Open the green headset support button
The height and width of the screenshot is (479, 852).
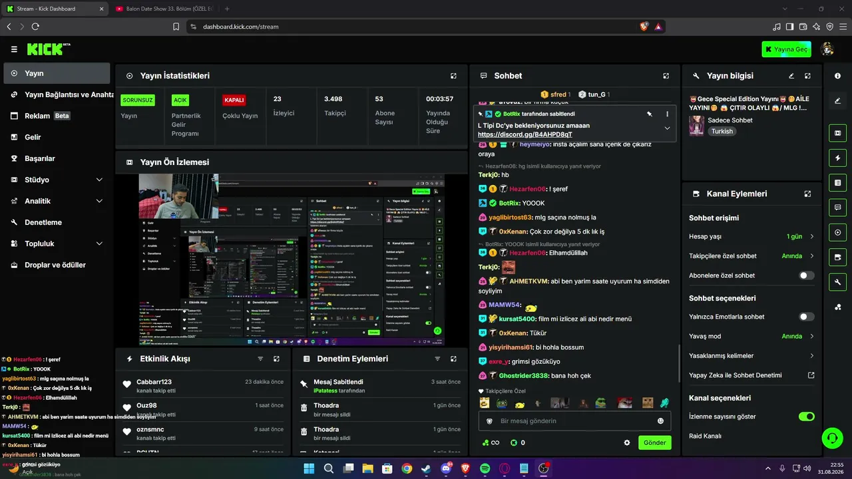coord(831,438)
